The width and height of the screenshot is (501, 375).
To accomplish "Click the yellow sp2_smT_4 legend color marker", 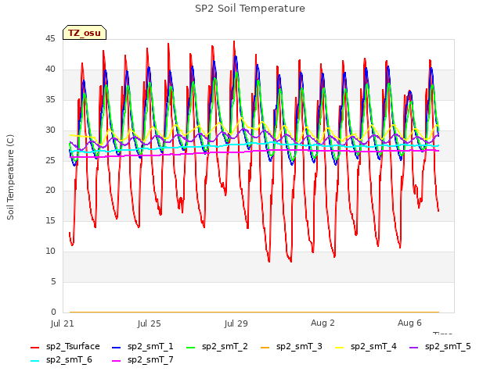I will pos(339,347).
